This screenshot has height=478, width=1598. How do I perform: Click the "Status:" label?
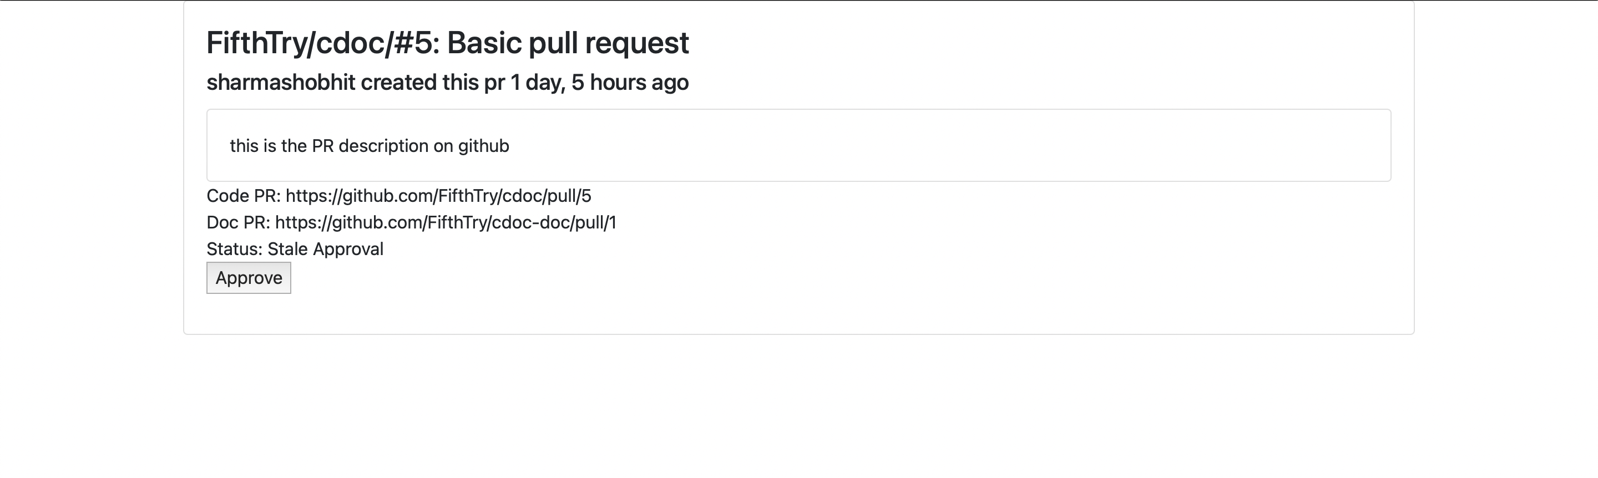coord(234,249)
